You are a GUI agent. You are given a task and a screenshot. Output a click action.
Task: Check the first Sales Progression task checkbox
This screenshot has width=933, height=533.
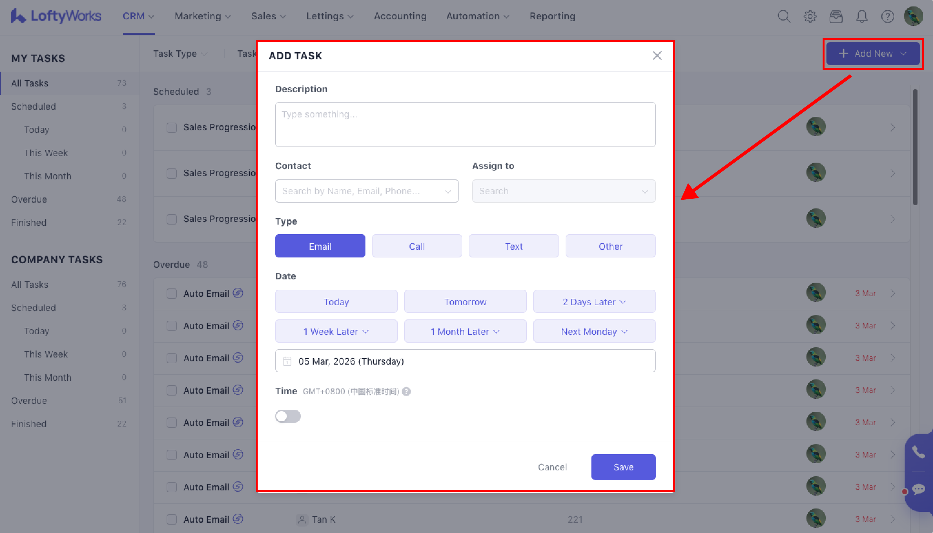[171, 127]
